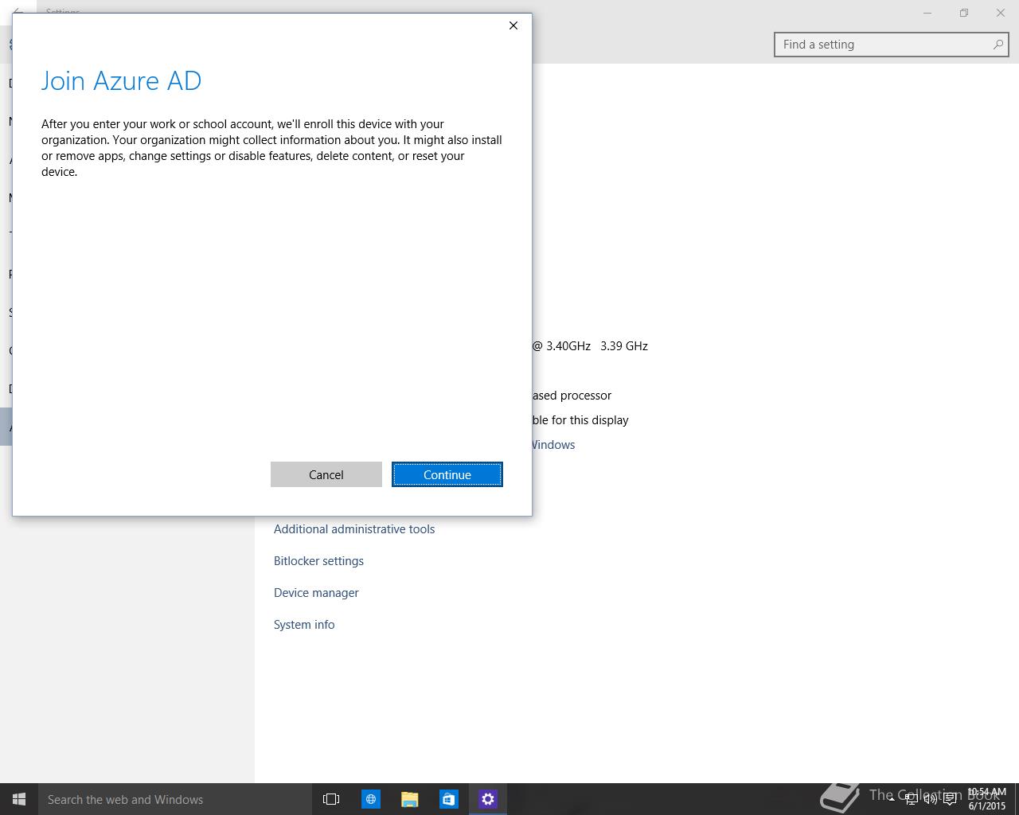Open Task View from the taskbar

pyautogui.click(x=331, y=799)
